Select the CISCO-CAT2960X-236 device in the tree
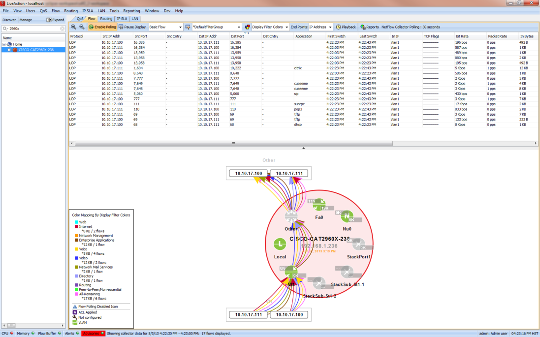 [36, 50]
